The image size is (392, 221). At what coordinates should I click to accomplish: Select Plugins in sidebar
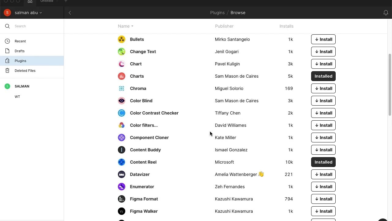pos(32,61)
